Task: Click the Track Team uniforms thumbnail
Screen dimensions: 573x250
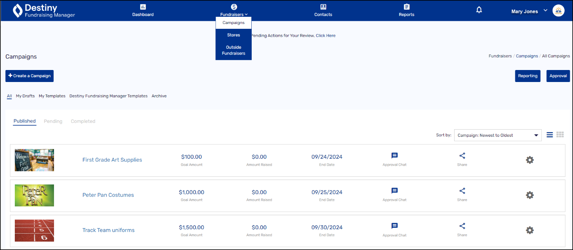Action: coord(34,230)
